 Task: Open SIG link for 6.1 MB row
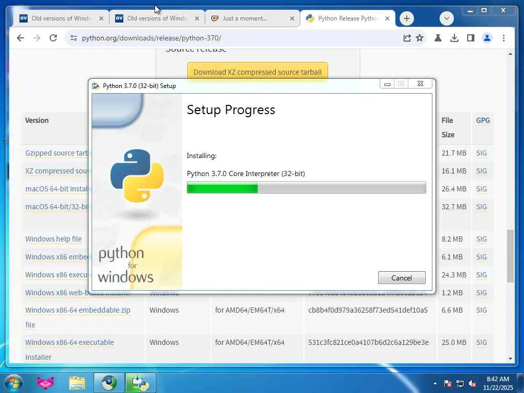coord(481,257)
